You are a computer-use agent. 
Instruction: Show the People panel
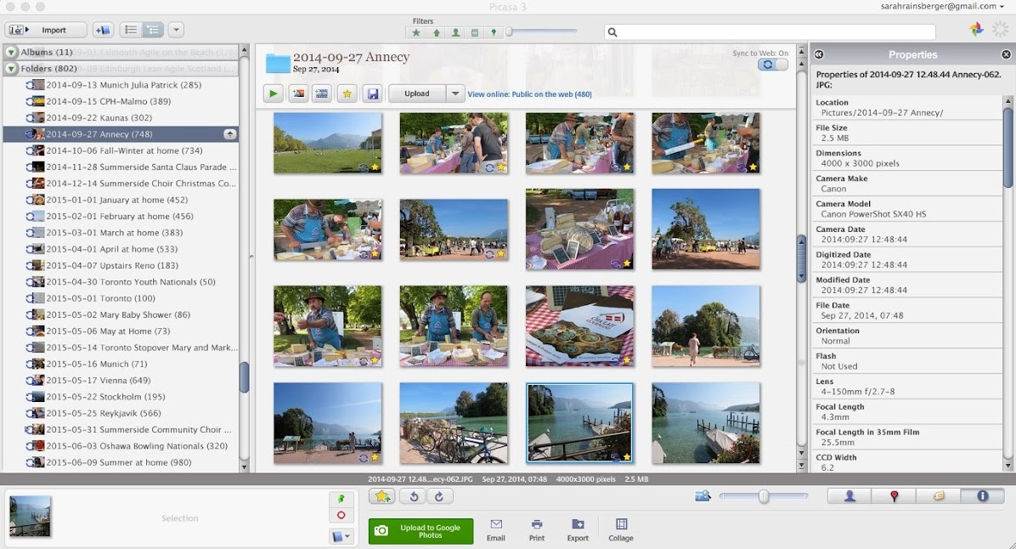(849, 495)
